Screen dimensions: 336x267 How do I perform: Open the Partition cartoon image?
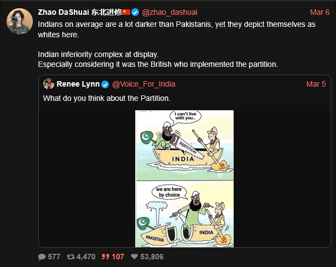184,179
